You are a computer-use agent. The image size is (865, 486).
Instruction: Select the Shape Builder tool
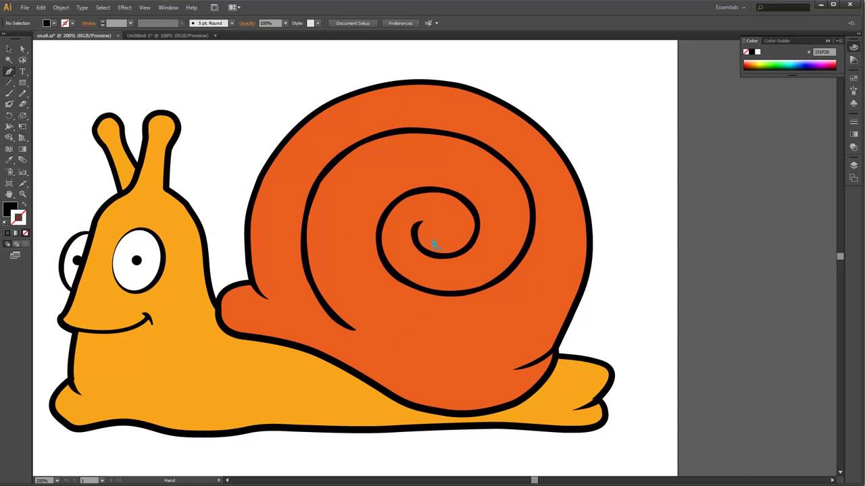point(9,138)
